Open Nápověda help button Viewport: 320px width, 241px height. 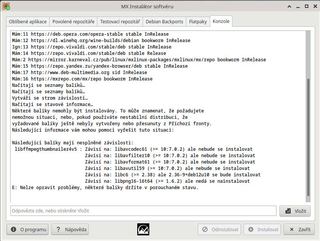tap(70, 229)
